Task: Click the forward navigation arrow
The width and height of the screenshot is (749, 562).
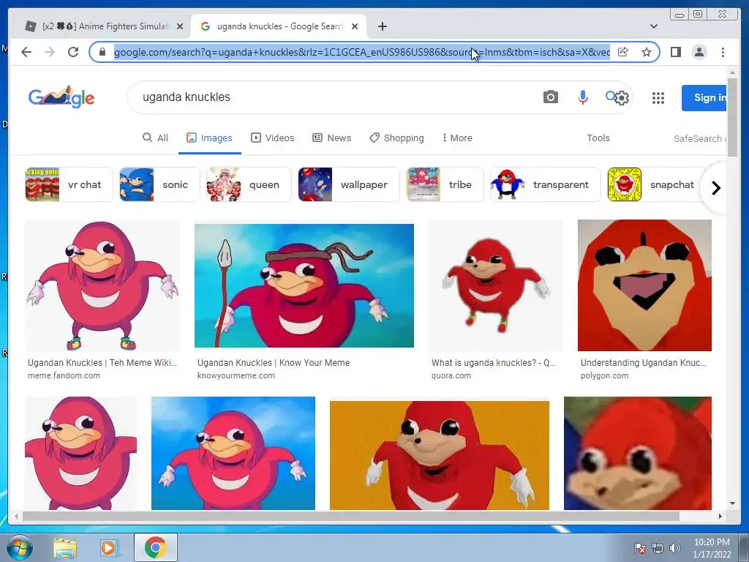Action: click(x=50, y=52)
